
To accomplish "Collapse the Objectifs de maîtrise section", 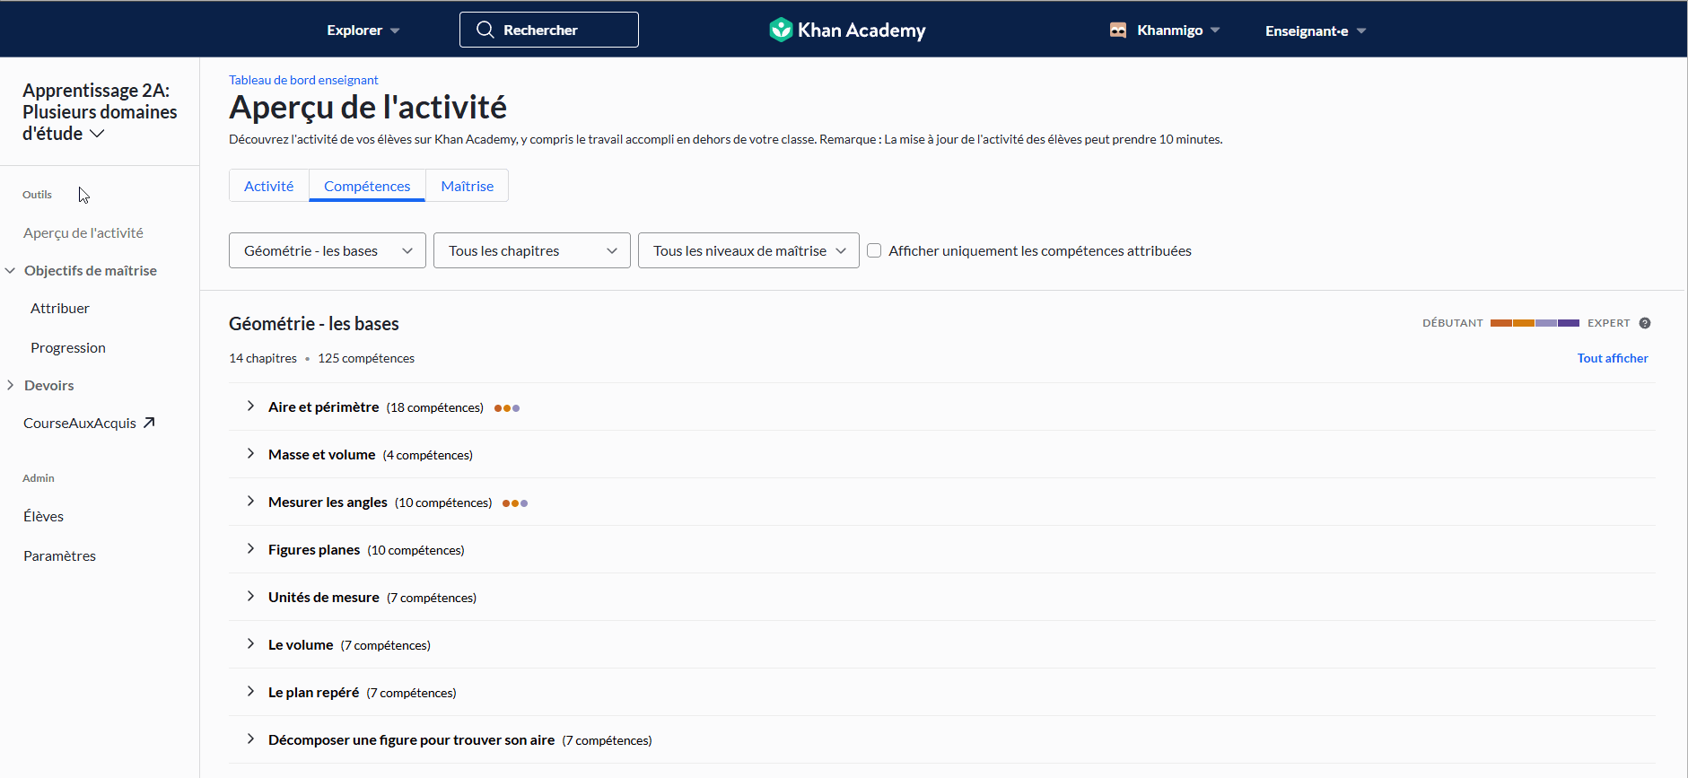I will pos(11,270).
